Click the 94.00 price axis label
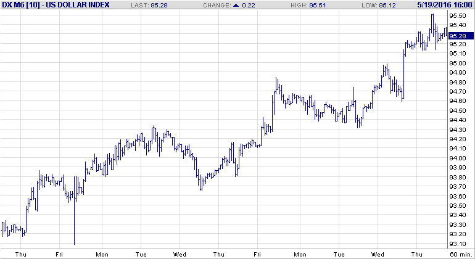Image resolution: width=475 pixels, height=259 pixels. click(457, 158)
